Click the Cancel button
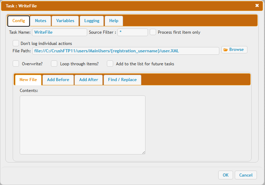The image size is (265, 185). pyautogui.click(x=246, y=175)
